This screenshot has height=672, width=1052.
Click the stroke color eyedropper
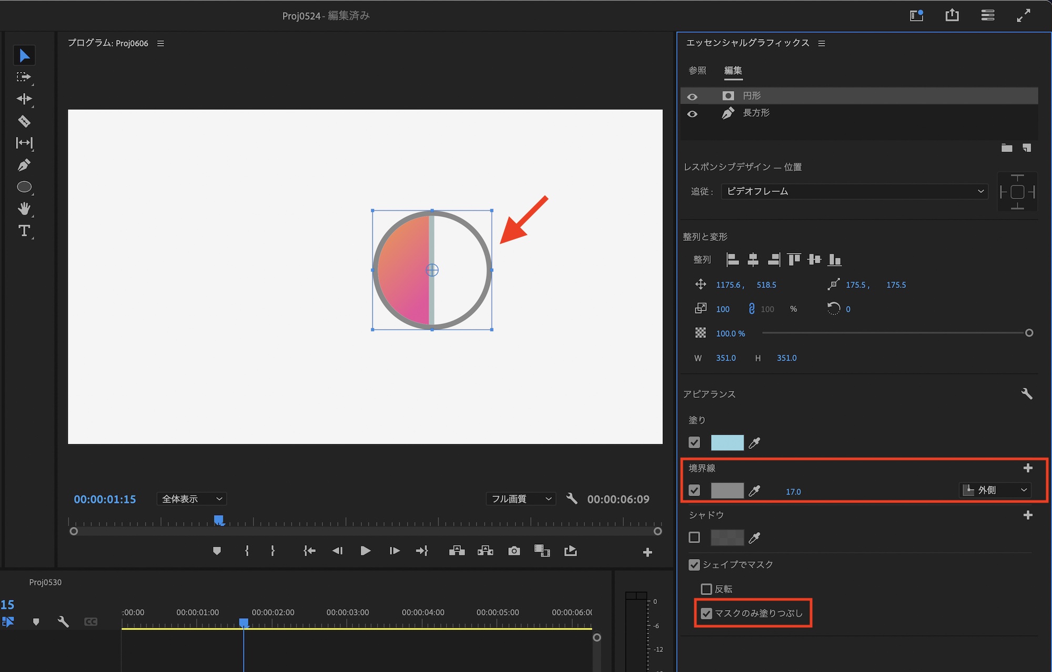[754, 491]
